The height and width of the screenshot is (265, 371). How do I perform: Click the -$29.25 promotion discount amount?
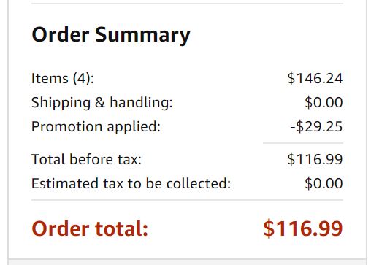[x=316, y=126]
